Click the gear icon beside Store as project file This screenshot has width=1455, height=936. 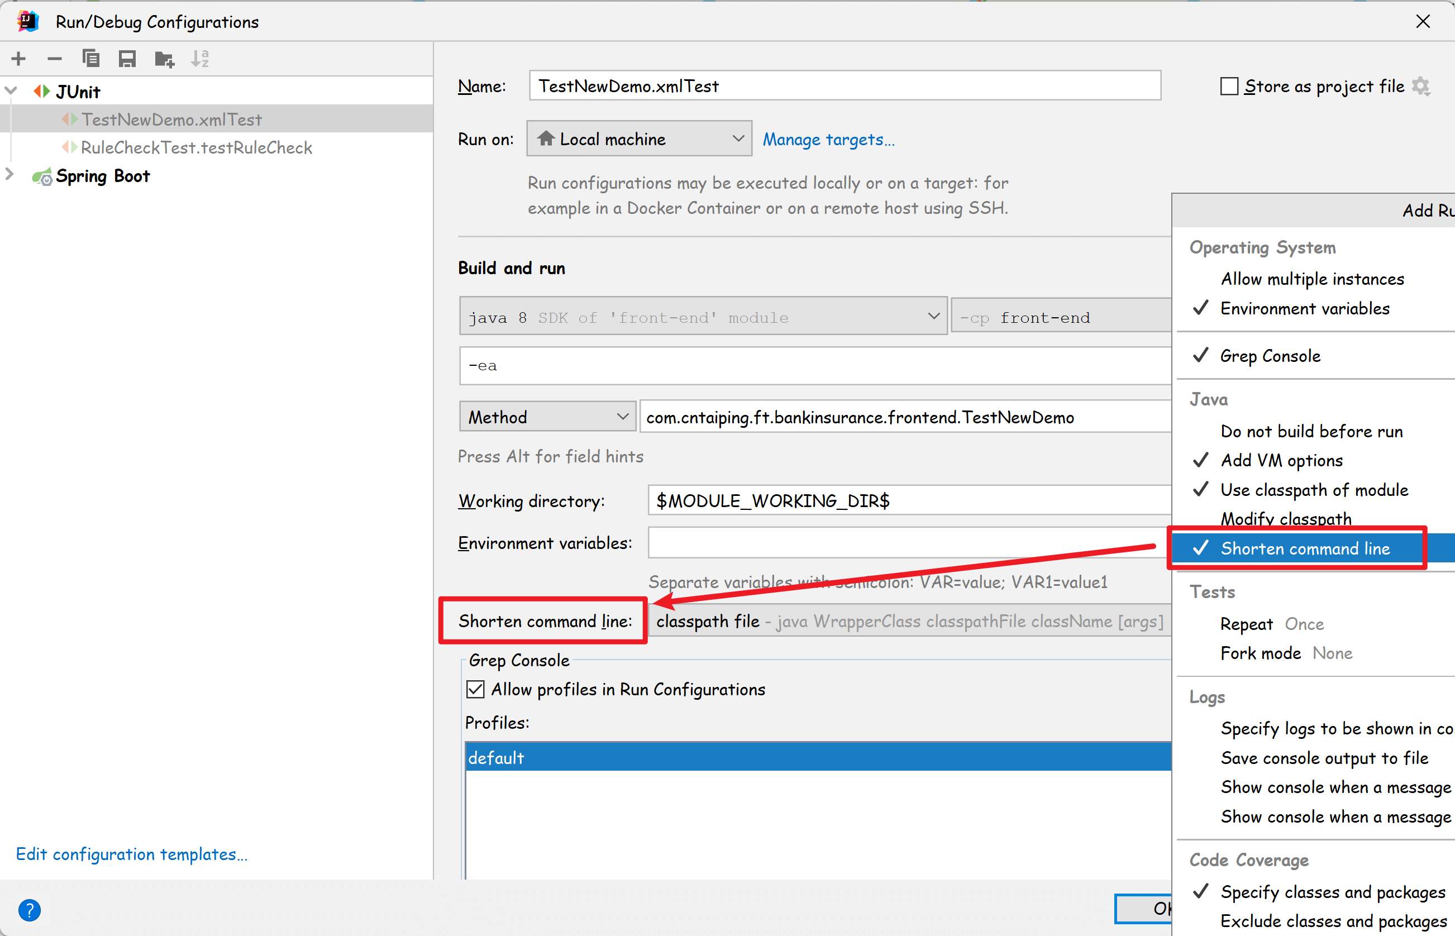1421,87
